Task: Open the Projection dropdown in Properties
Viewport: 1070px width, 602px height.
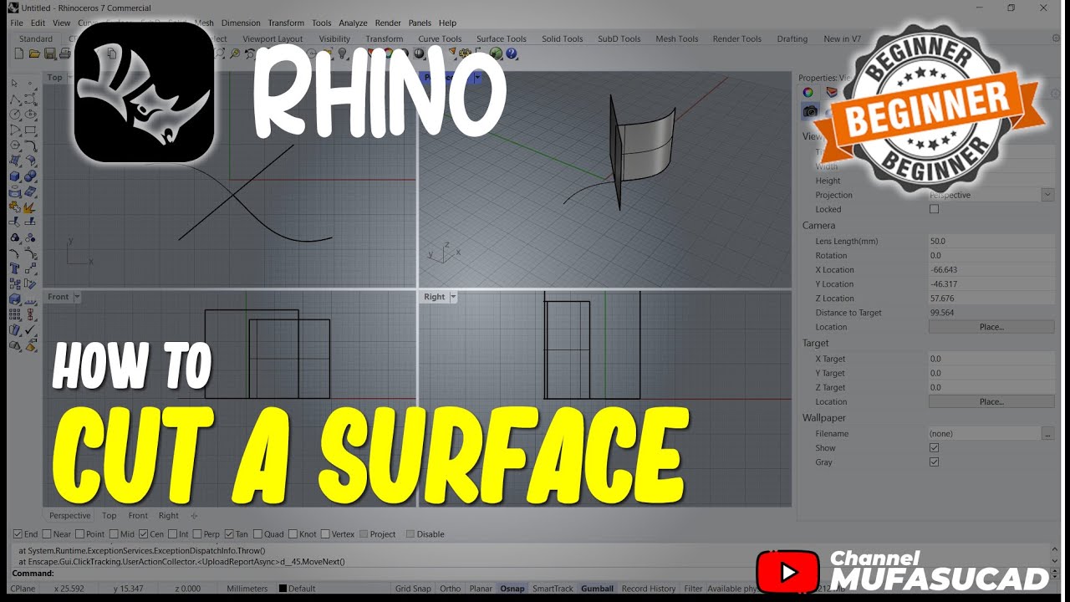Action: pos(1047,195)
